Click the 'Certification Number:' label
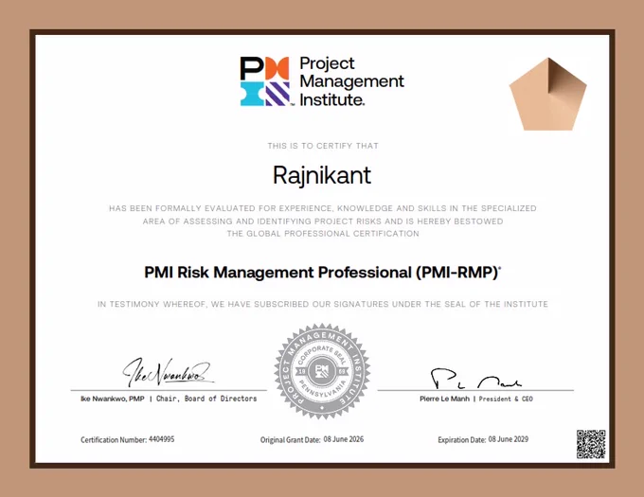This screenshot has width=644, height=497. coord(114,440)
